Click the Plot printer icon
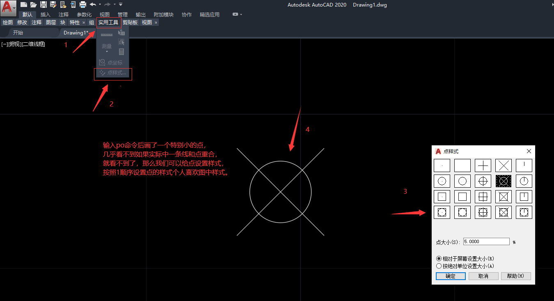This screenshot has width=554, height=301. [x=82, y=5]
